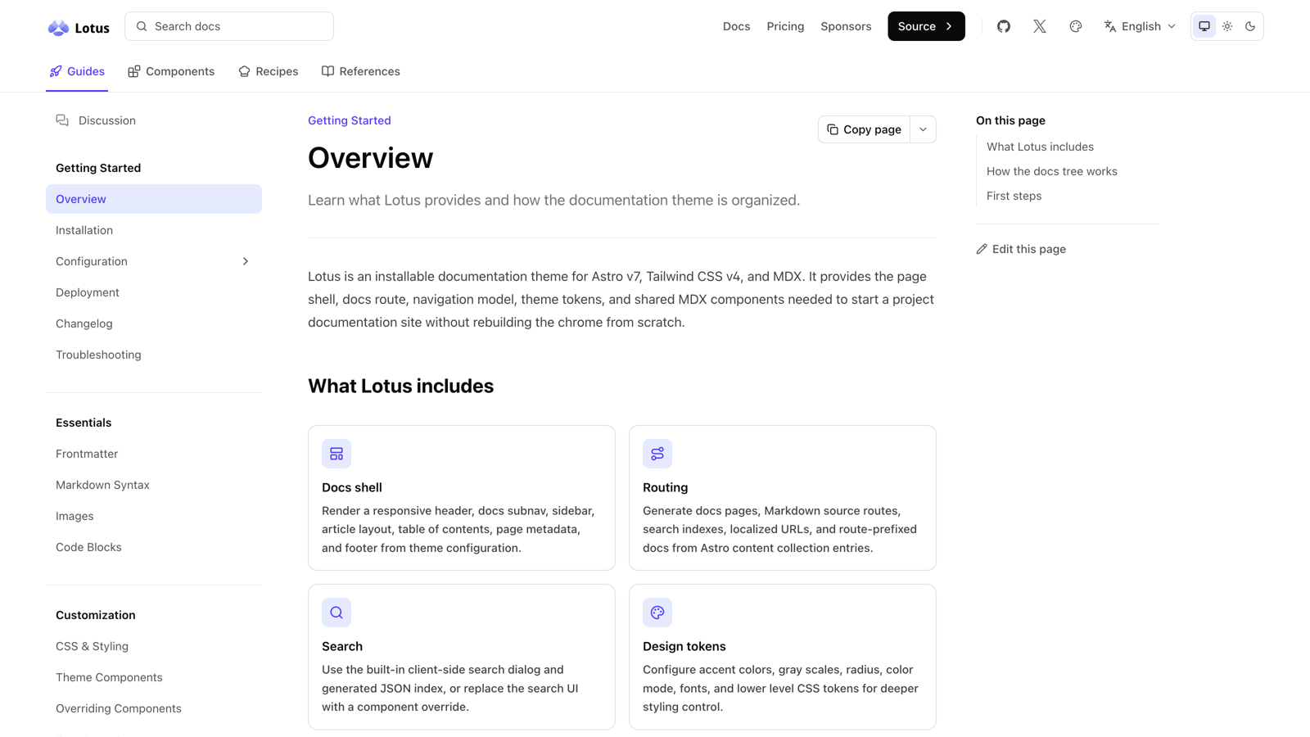Click the Routing card title
The width and height of the screenshot is (1310, 737).
click(x=666, y=487)
